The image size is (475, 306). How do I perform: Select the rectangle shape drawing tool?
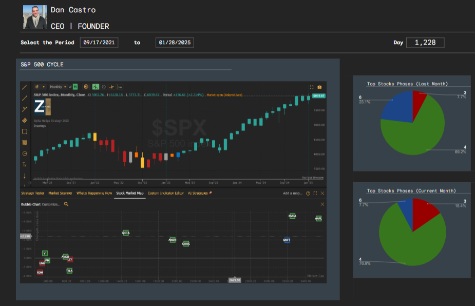click(25, 131)
